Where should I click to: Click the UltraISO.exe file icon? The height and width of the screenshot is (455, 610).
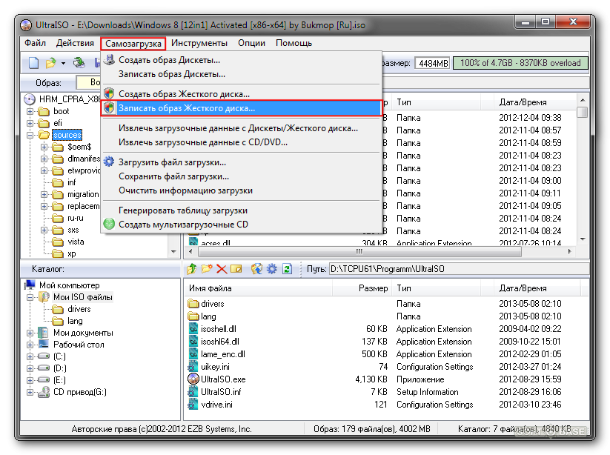[193, 379]
